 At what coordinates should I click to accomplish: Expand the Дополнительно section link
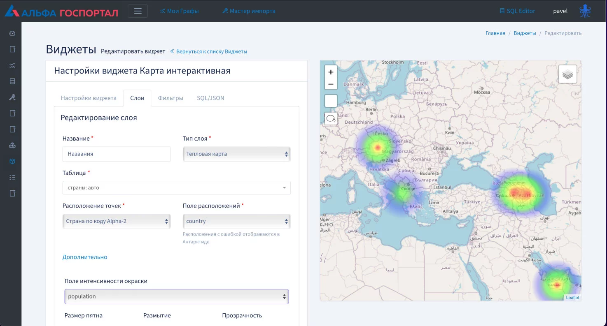tap(85, 257)
